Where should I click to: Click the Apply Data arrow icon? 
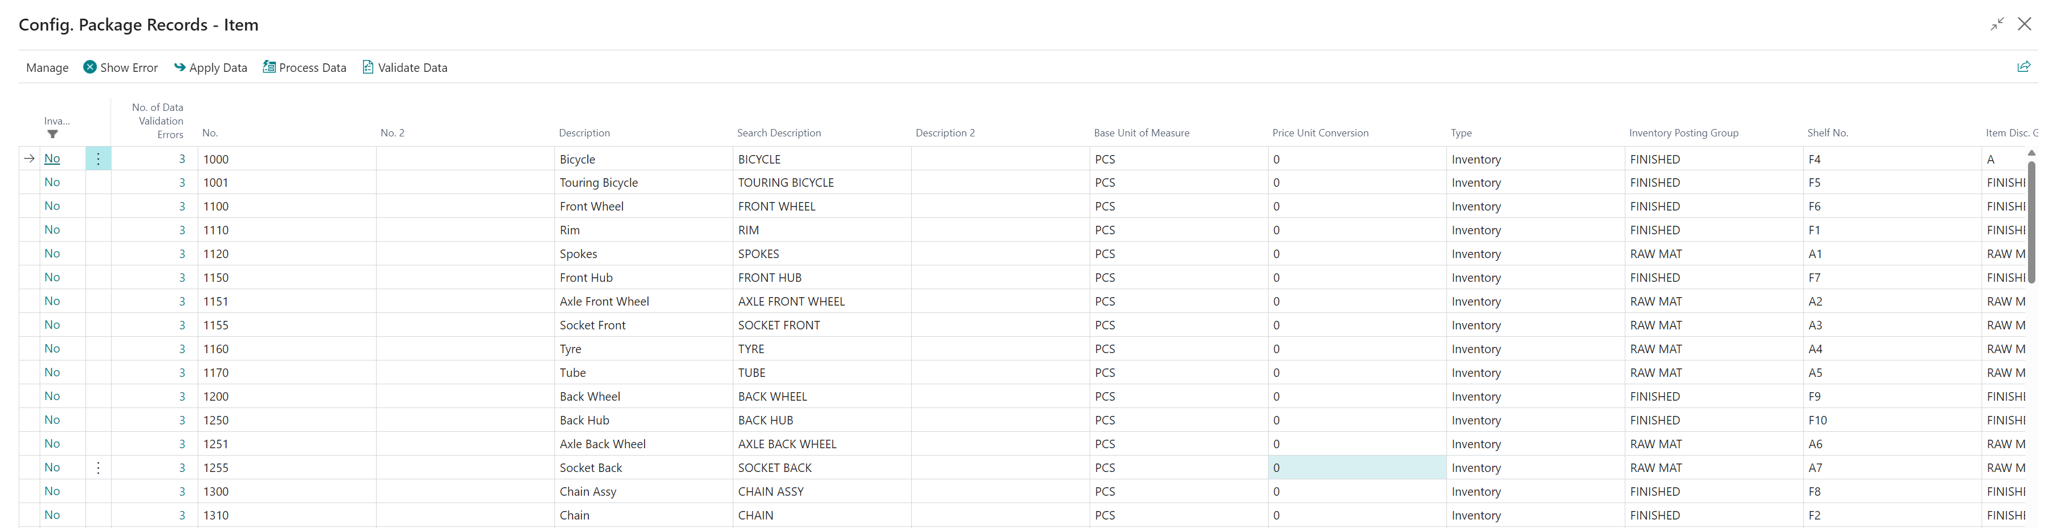180,67
